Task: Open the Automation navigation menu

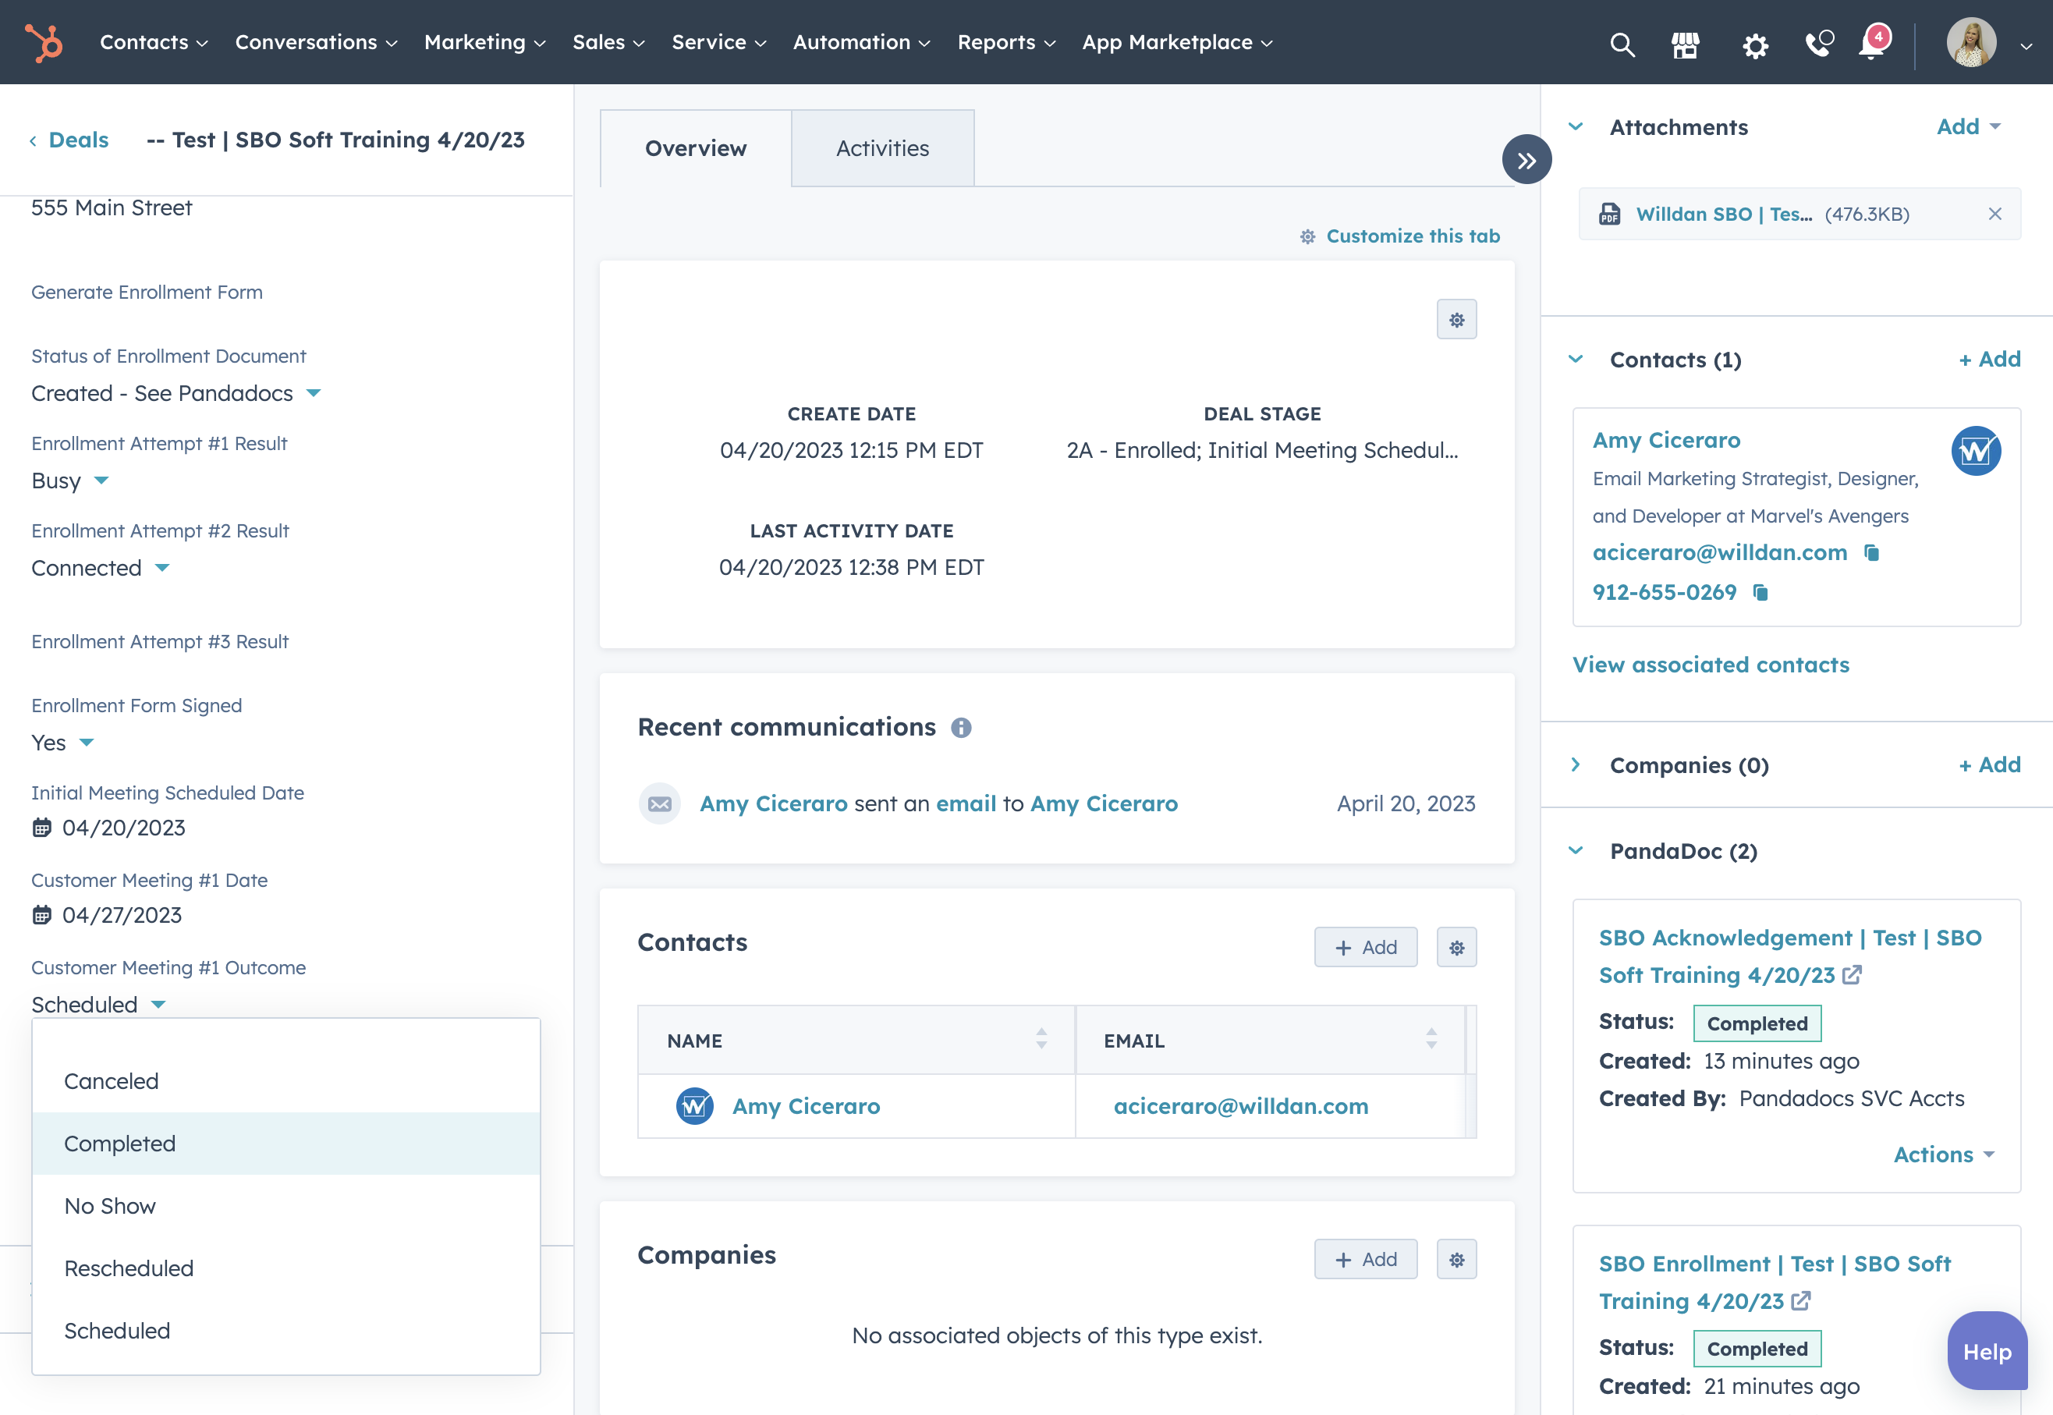Action: coord(862,43)
